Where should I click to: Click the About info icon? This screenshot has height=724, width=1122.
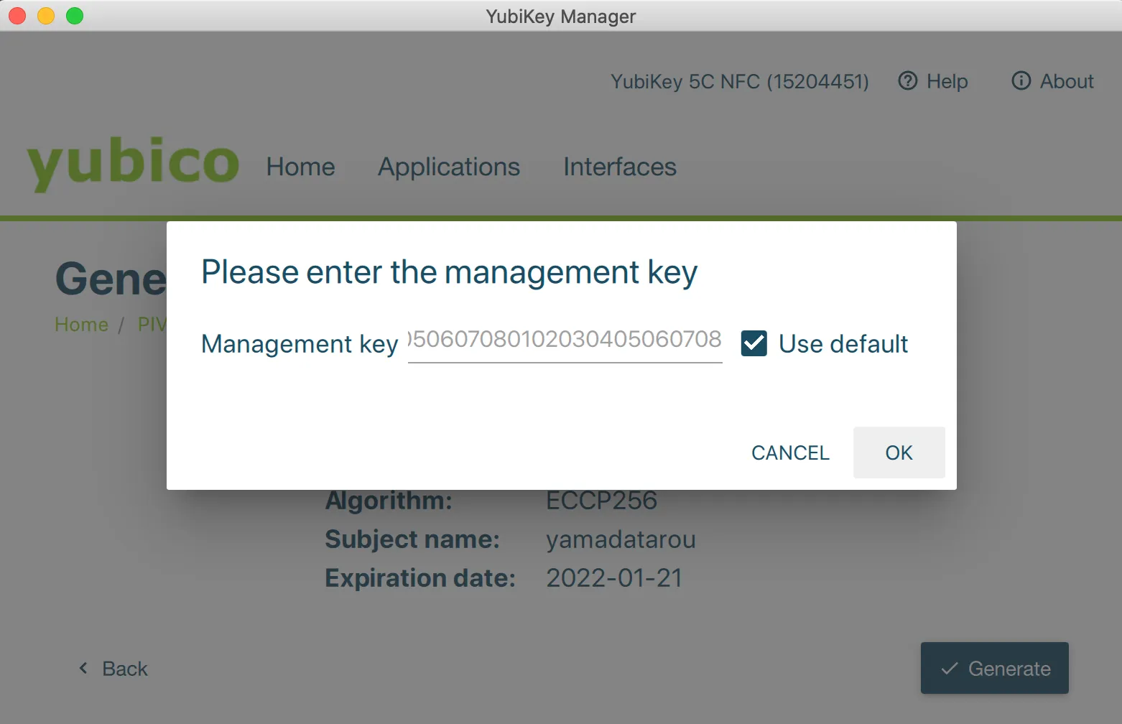click(x=1021, y=81)
